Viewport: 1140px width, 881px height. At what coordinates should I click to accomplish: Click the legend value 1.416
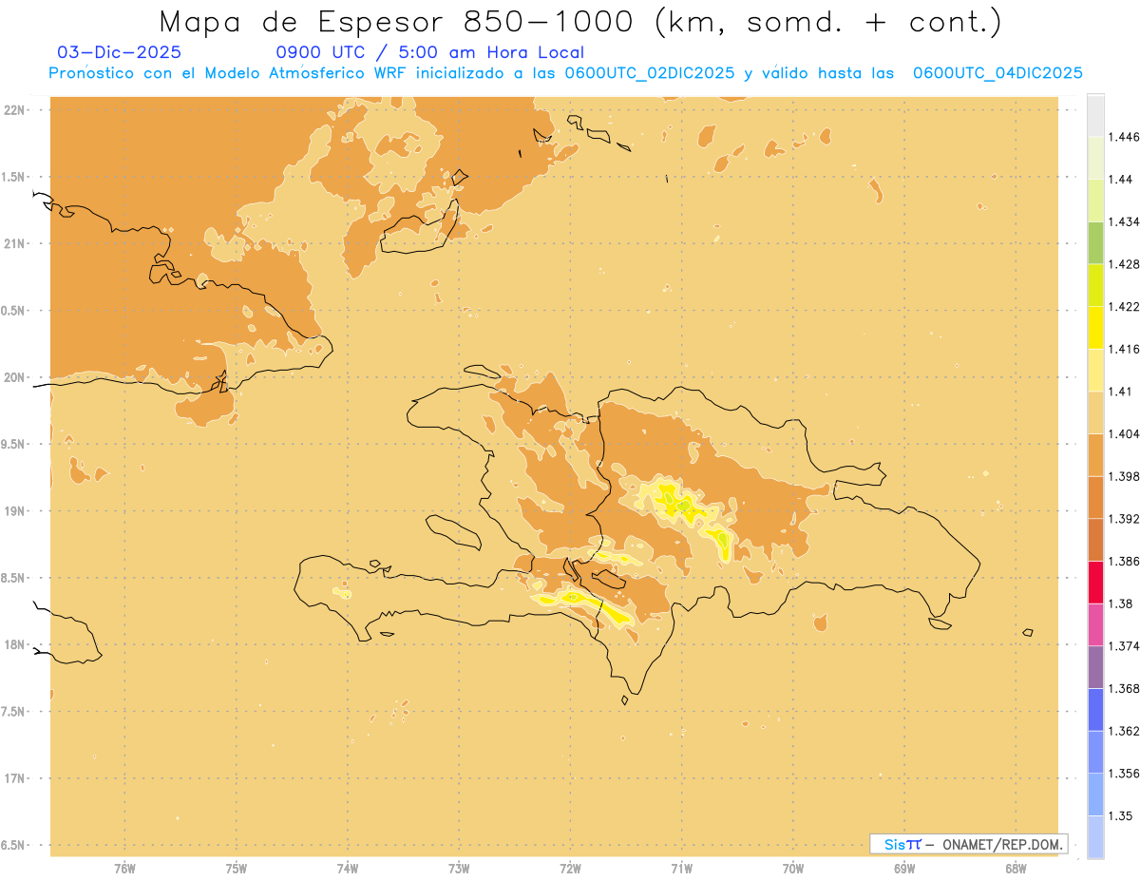point(1124,349)
